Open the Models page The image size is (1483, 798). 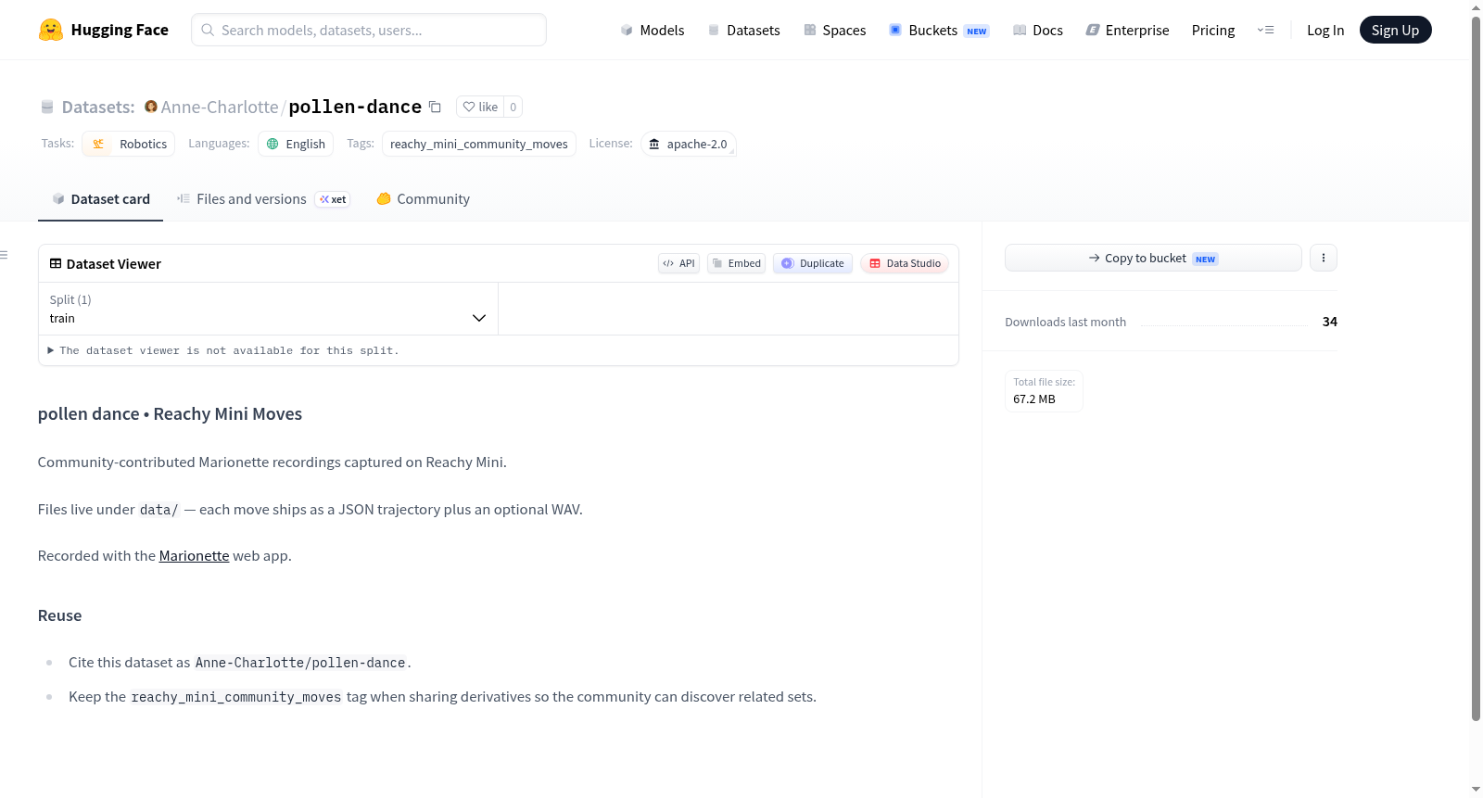(x=653, y=30)
